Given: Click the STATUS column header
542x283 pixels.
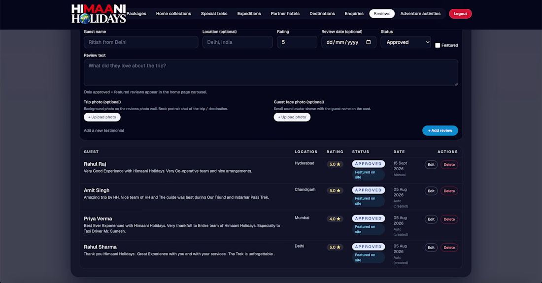Looking at the screenshot, I should click(x=361, y=152).
